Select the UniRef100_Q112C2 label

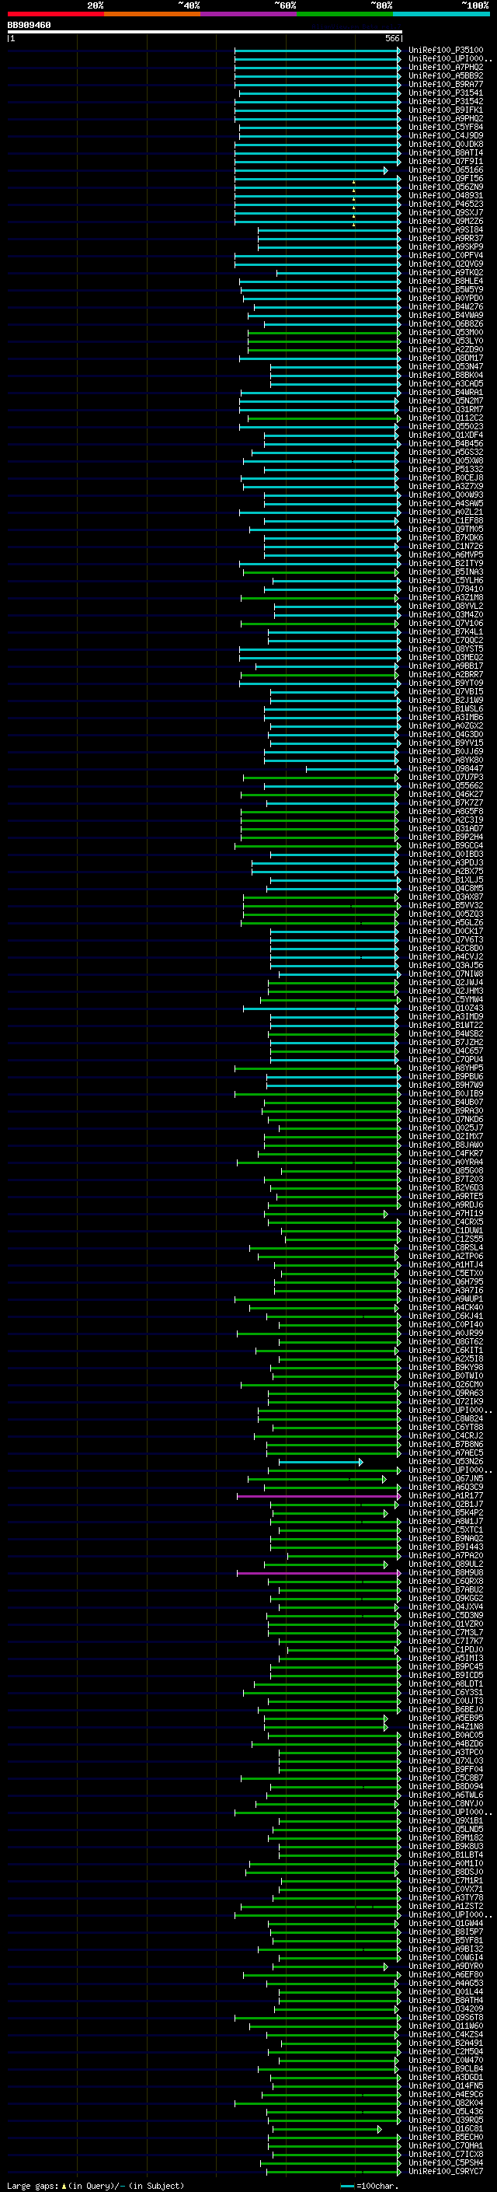pyautogui.click(x=445, y=418)
